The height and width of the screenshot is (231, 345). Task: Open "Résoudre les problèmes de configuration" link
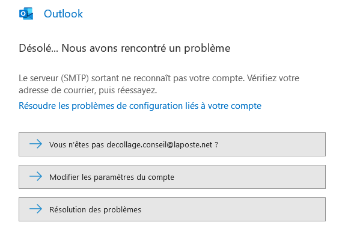(140, 106)
